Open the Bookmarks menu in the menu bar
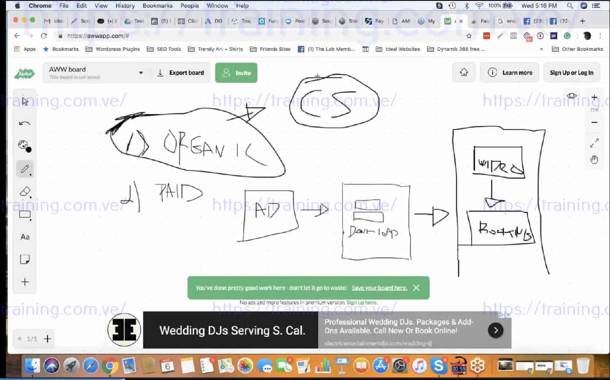 157,6
